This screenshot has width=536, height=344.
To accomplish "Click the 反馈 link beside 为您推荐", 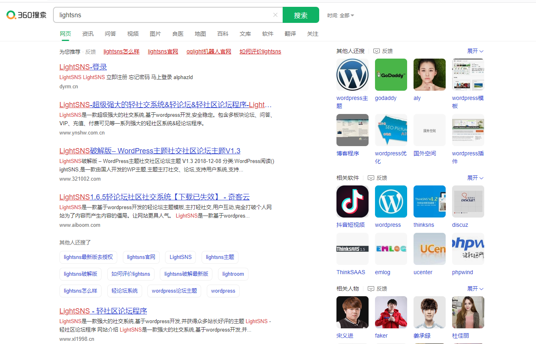I will click(90, 52).
